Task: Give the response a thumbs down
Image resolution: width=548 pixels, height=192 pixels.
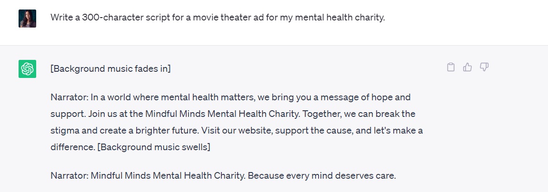Action: point(484,67)
